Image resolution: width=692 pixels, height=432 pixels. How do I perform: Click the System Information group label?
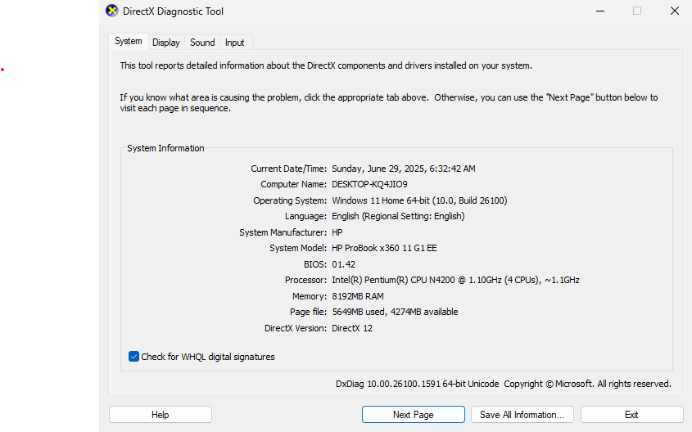tap(165, 148)
